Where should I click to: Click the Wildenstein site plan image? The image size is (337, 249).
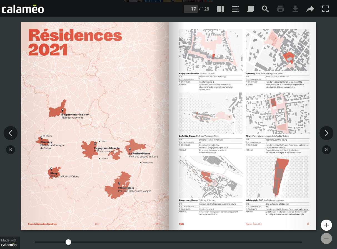[278, 177]
